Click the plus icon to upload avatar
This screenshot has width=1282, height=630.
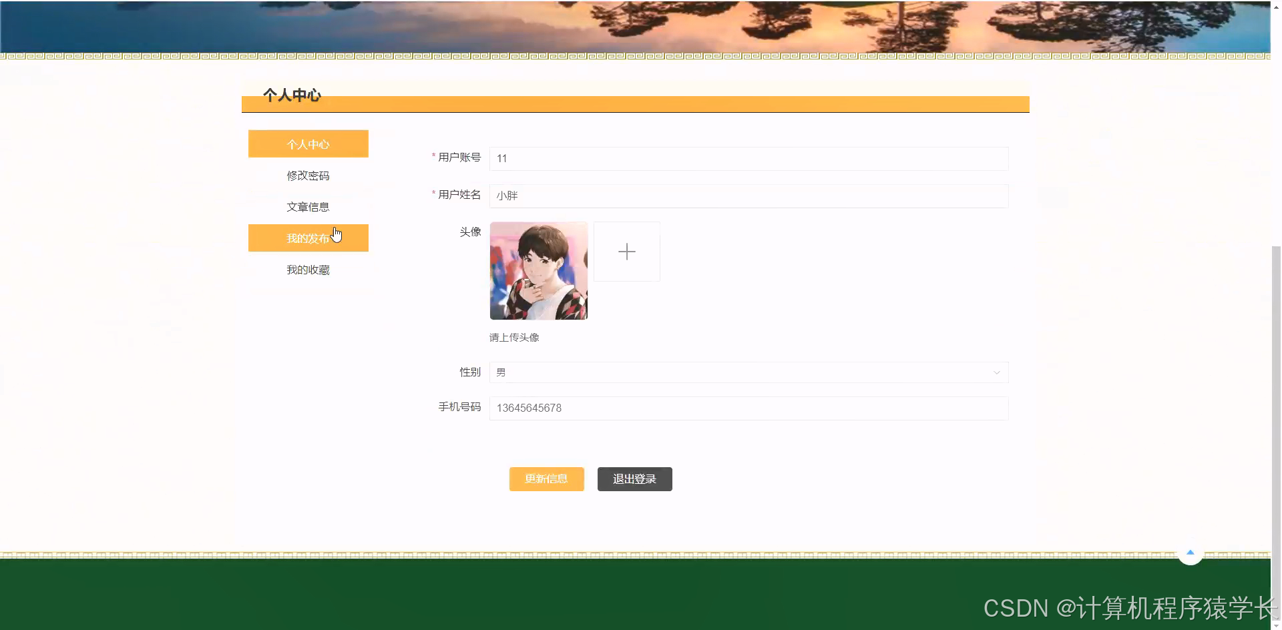pyautogui.click(x=626, y=252)
